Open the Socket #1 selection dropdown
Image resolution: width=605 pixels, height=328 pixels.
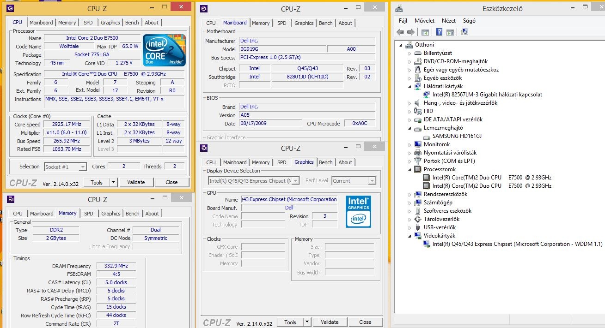coord(65,167)
